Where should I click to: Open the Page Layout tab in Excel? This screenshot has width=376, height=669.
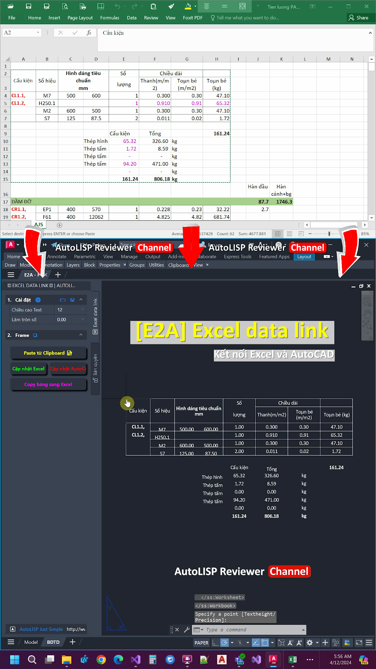80,18
